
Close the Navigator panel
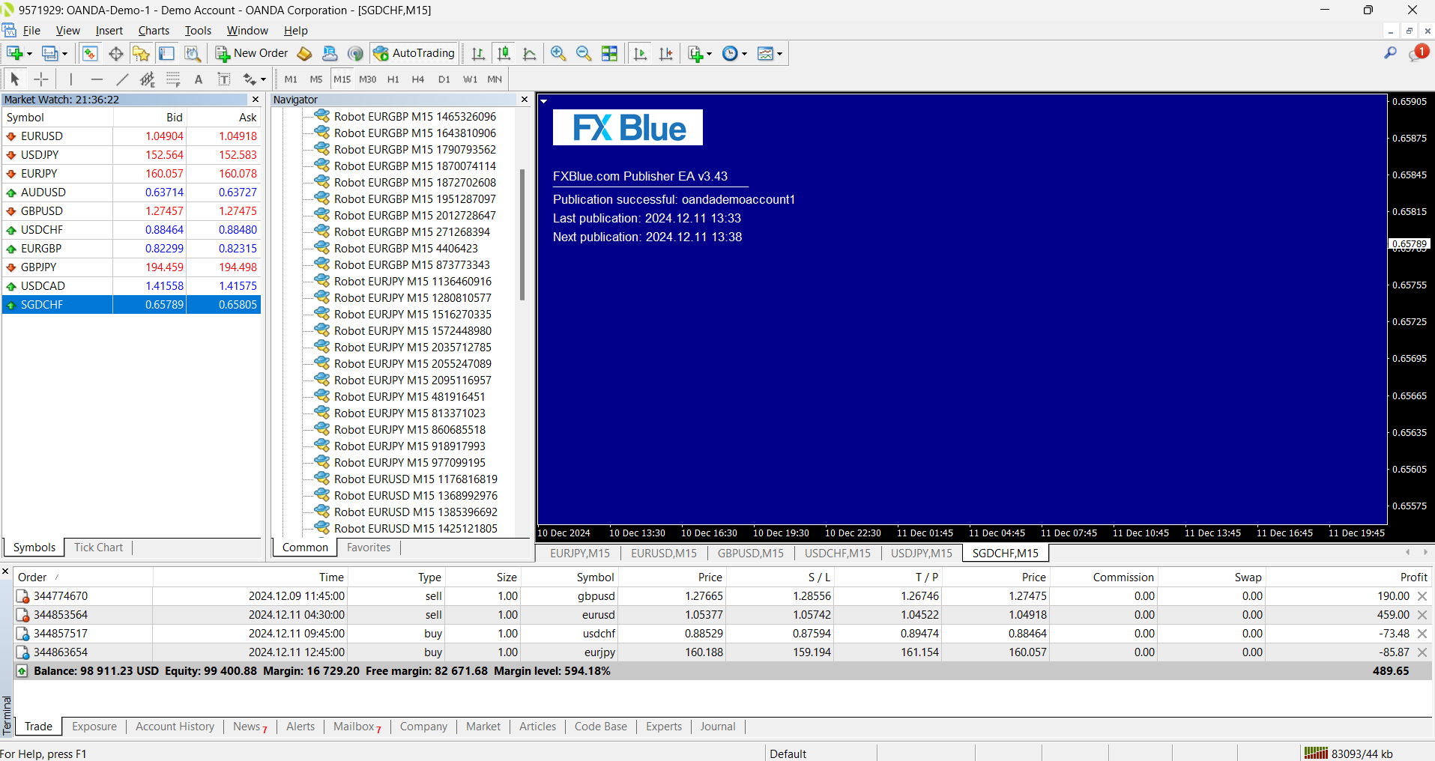coord(525,100)
